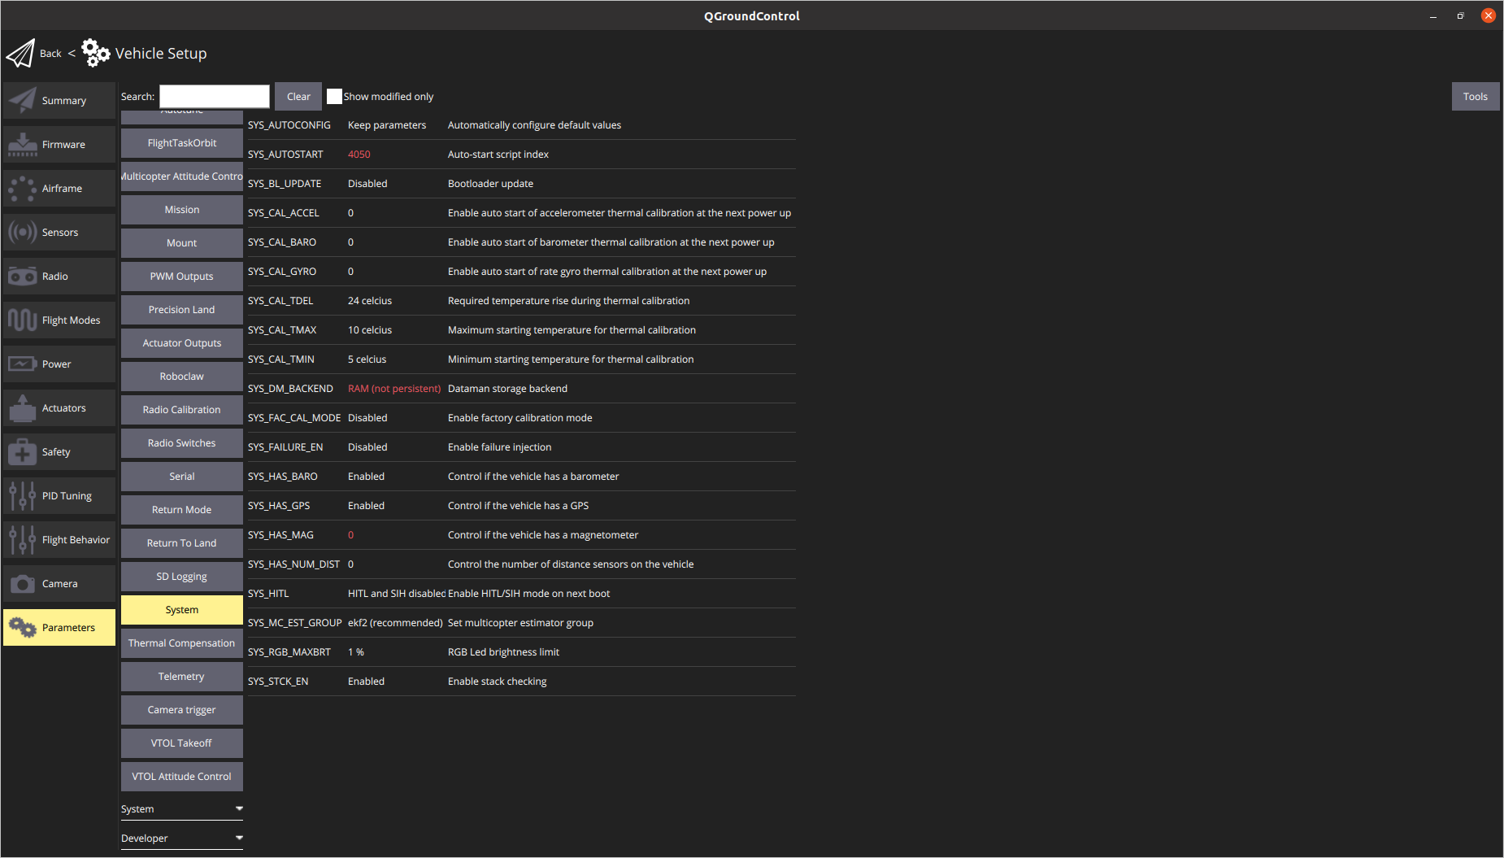The height and width of the screenshot is (858, 1504).
Task: Open the Tools button
Action: (1476, 97)
